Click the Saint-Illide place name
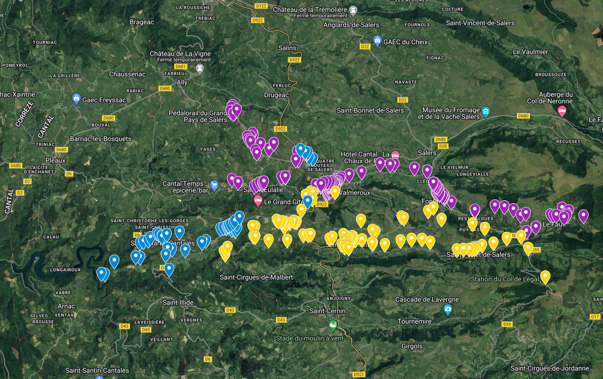Screen dimensions: 603x379 pyautogui.click(x=178, y=302)
